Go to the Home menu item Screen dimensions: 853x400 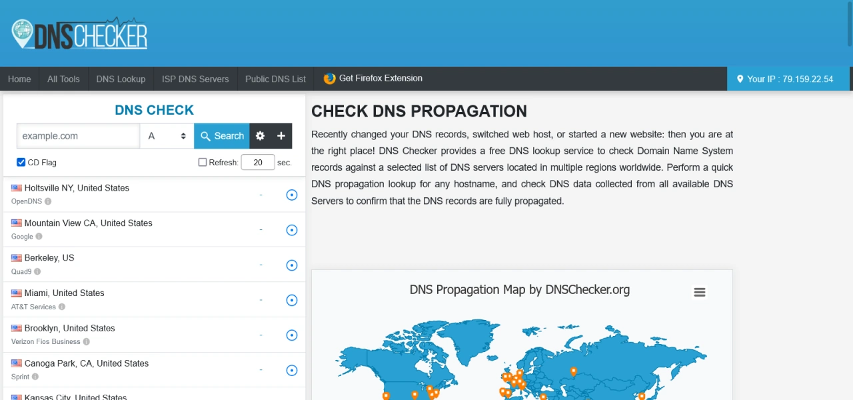pos(19,79)
